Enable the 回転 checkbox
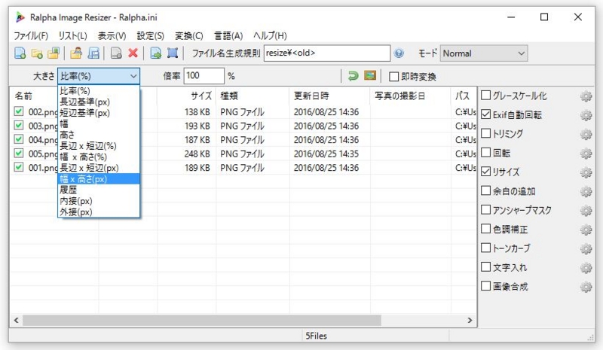 [485, 152]
